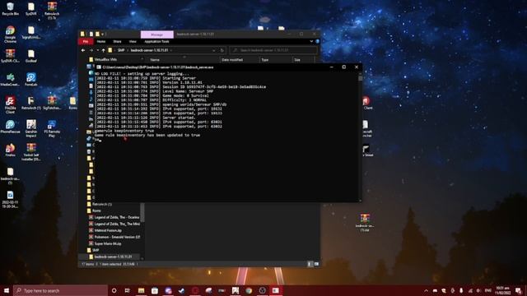The image size is (527, 296).
Task: Open the Recycle Bin desktop icon
Action: pyautogui.click(x=10, y=9)
